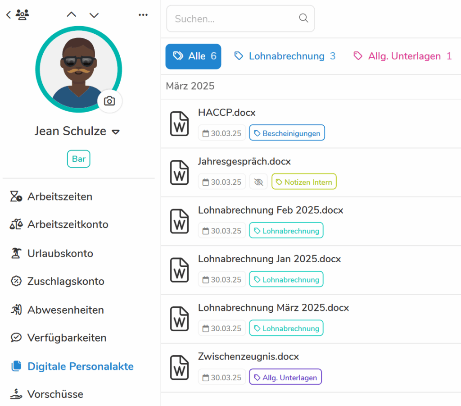
Task: Click the Notizen Intern tag
Action: point(304,182)
